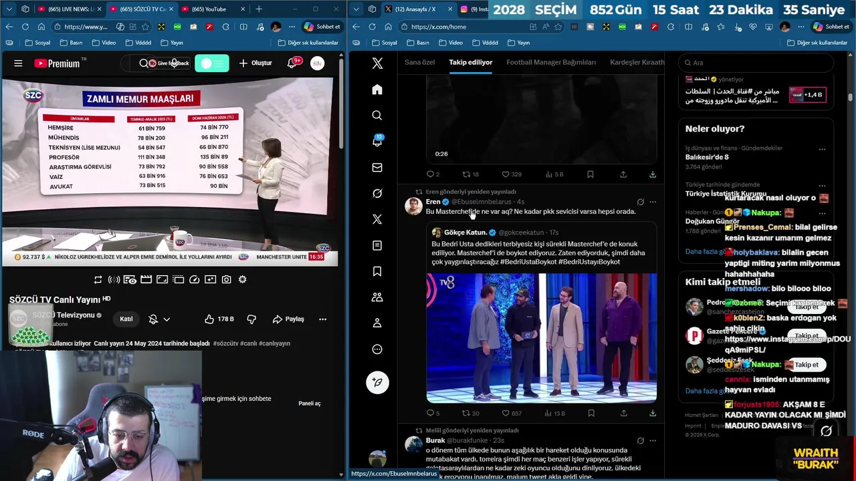Open Diğer sık kullanılanlar folder, left browser
This screenshot has height=481, width=856.
tap(308, 43)
